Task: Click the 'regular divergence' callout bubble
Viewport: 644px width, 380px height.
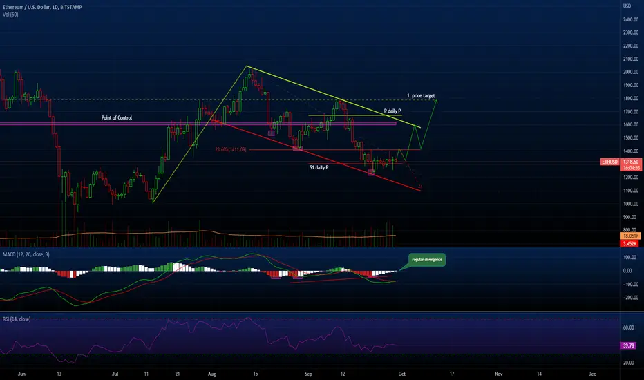Action: click(x=427, y=260)
